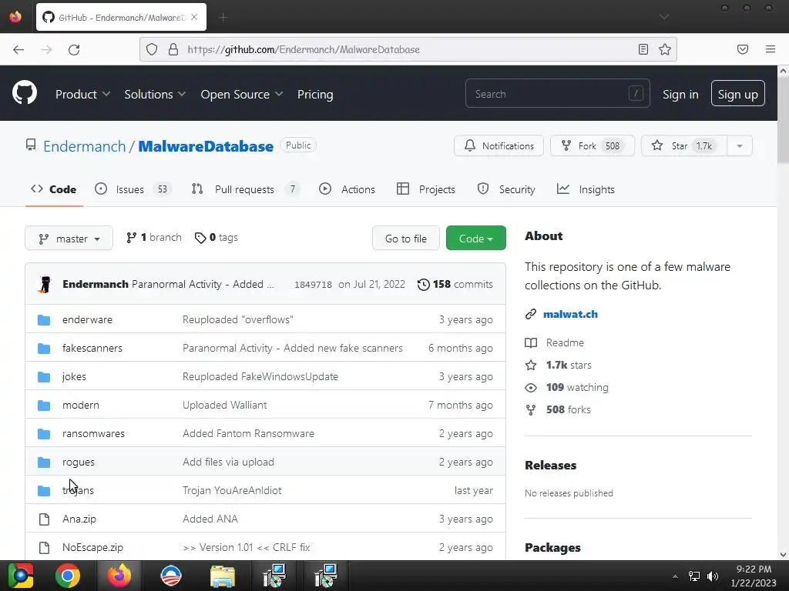Image resolution: width=789 pixels, height=591 pixels.
Task: Open the enderware folder
Action: tap(87, 319)
